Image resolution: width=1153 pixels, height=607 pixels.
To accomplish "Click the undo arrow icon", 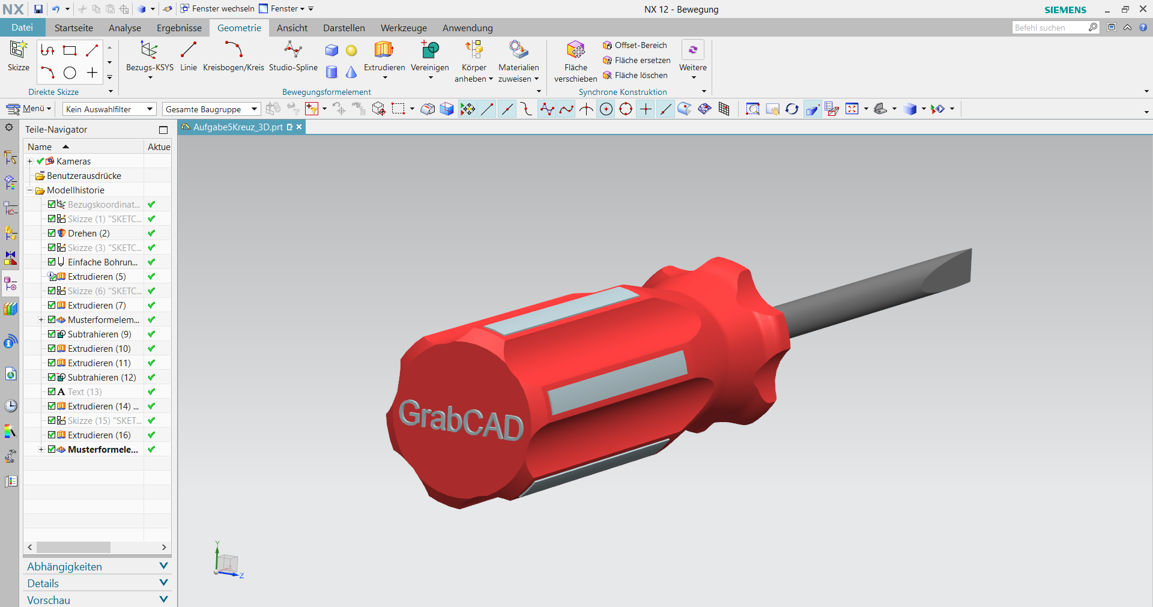I will click(x=56, y=9).
